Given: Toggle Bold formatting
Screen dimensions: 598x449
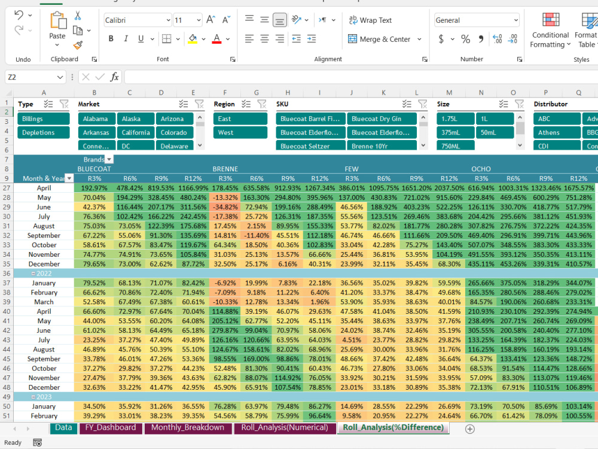Looking at the screenshot, I should pos(111,38).
